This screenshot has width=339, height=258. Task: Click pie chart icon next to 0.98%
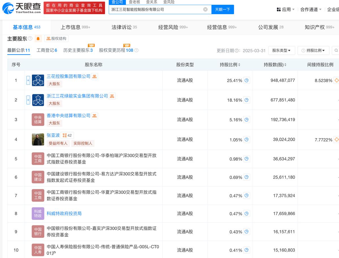247,159
